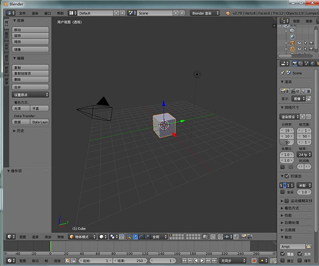This screenshot has height=266, width=319.
Task: Click the add render preset plus icon
Action: [x=303, y=116]
